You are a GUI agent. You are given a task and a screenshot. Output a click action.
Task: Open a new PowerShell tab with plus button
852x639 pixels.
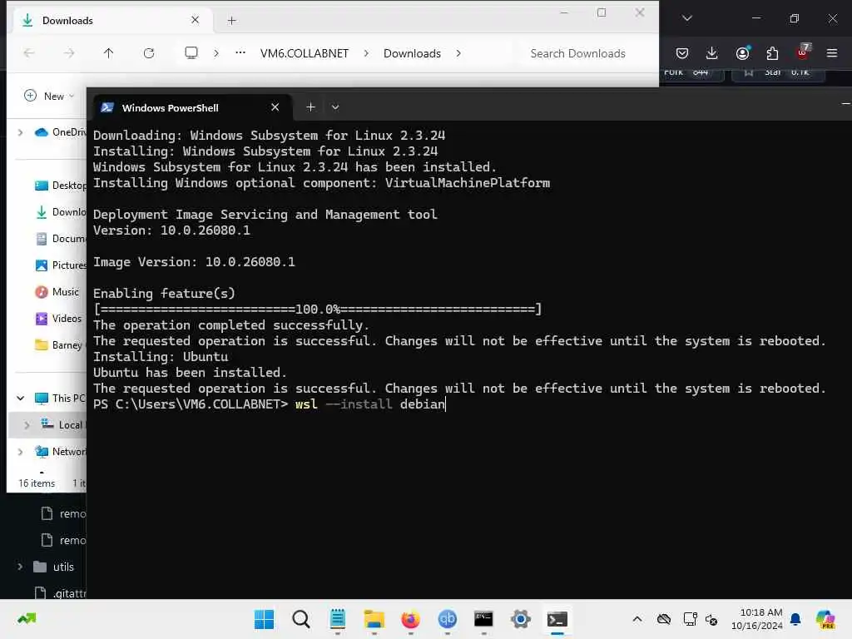pos(310,107)
